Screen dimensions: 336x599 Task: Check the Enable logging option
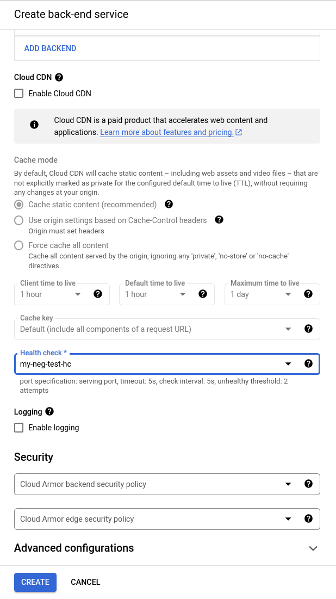18,428
